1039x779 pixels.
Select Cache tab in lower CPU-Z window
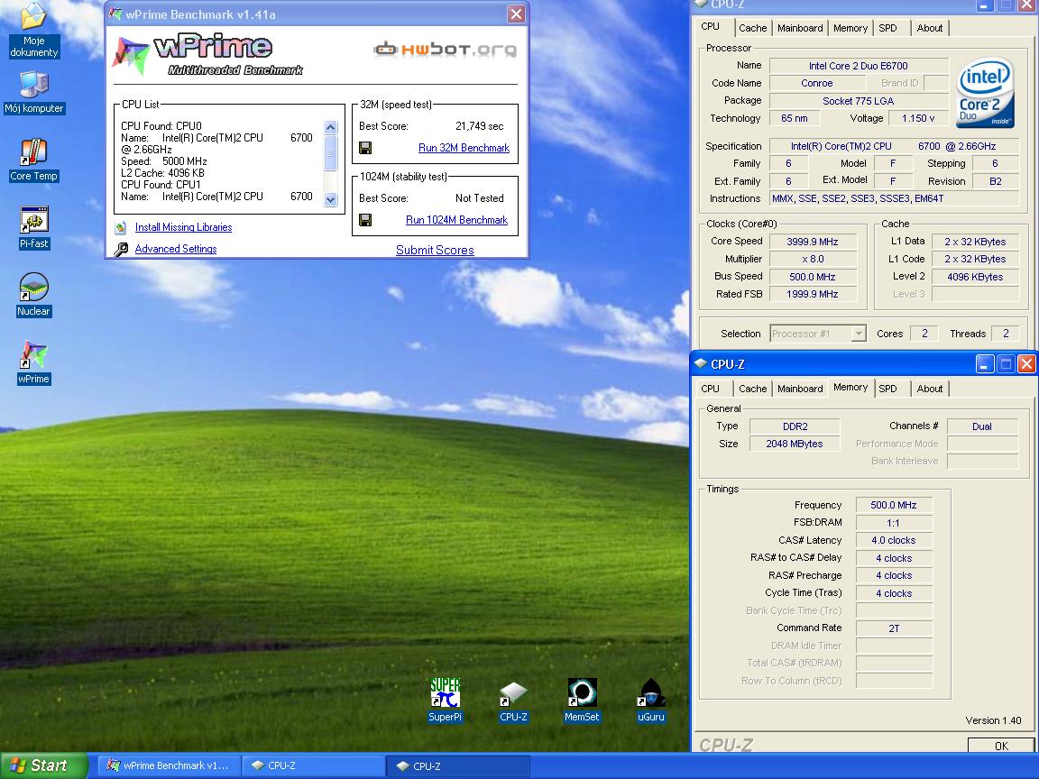[753, 389]
